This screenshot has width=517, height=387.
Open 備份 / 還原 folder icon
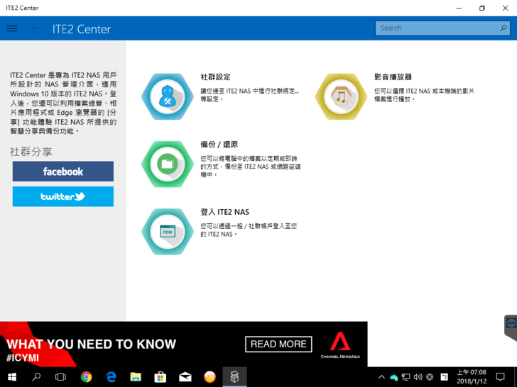point(167,164)
